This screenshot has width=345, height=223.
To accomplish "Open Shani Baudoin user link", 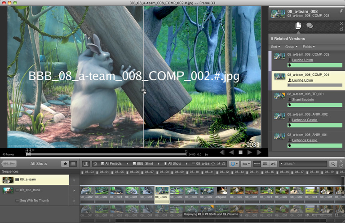I will 303,100.
